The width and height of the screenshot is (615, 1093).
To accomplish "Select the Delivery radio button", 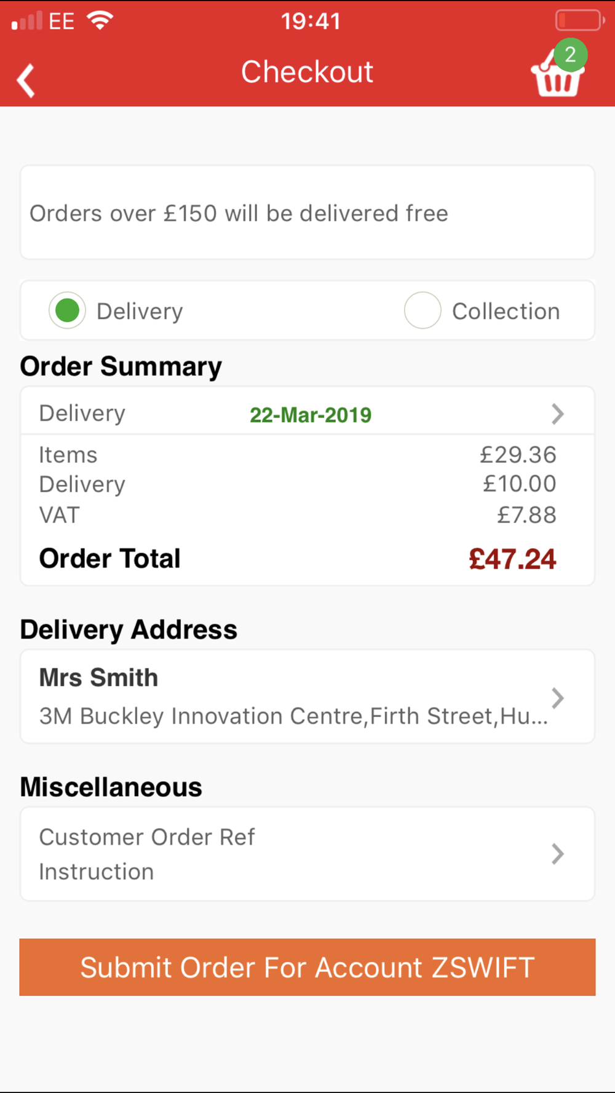I will (67, 310).
